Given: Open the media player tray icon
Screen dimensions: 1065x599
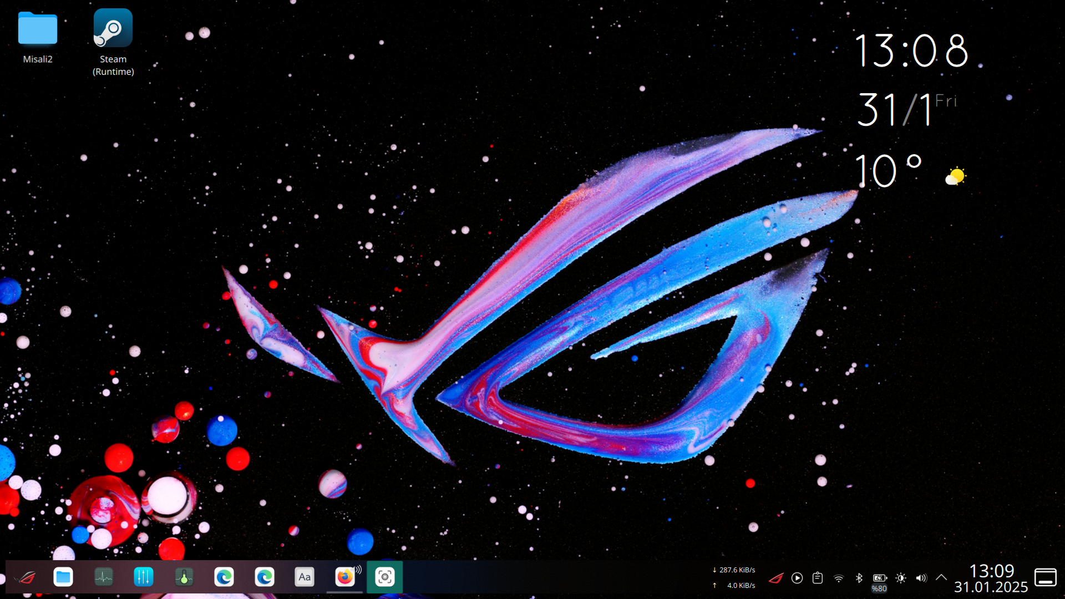Looking at the screenshot, I should (x=797, y=578).
